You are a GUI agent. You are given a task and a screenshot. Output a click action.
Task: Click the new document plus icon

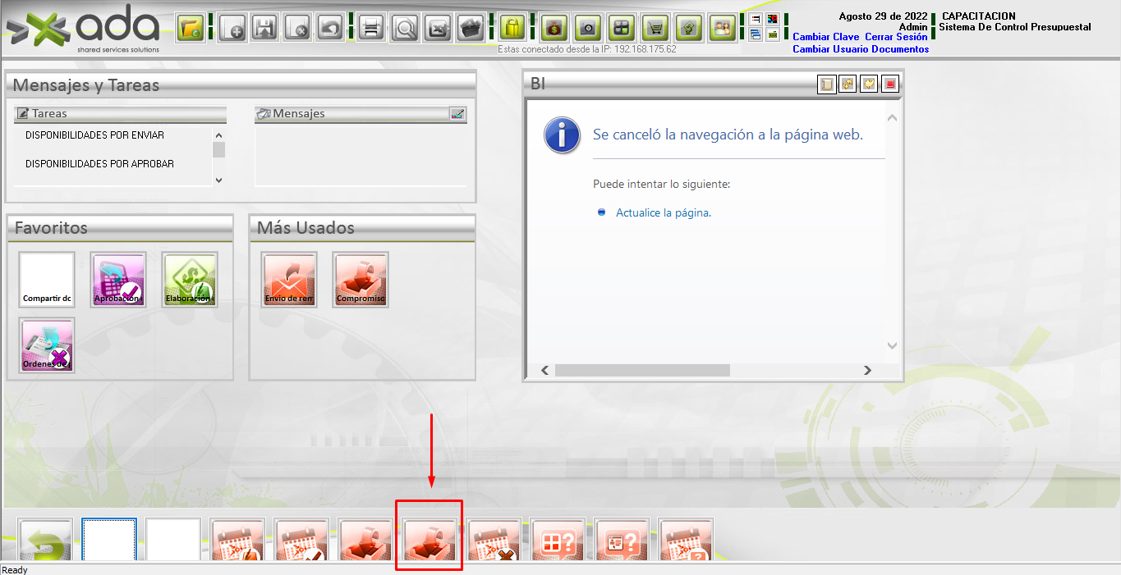click(232, 29)
